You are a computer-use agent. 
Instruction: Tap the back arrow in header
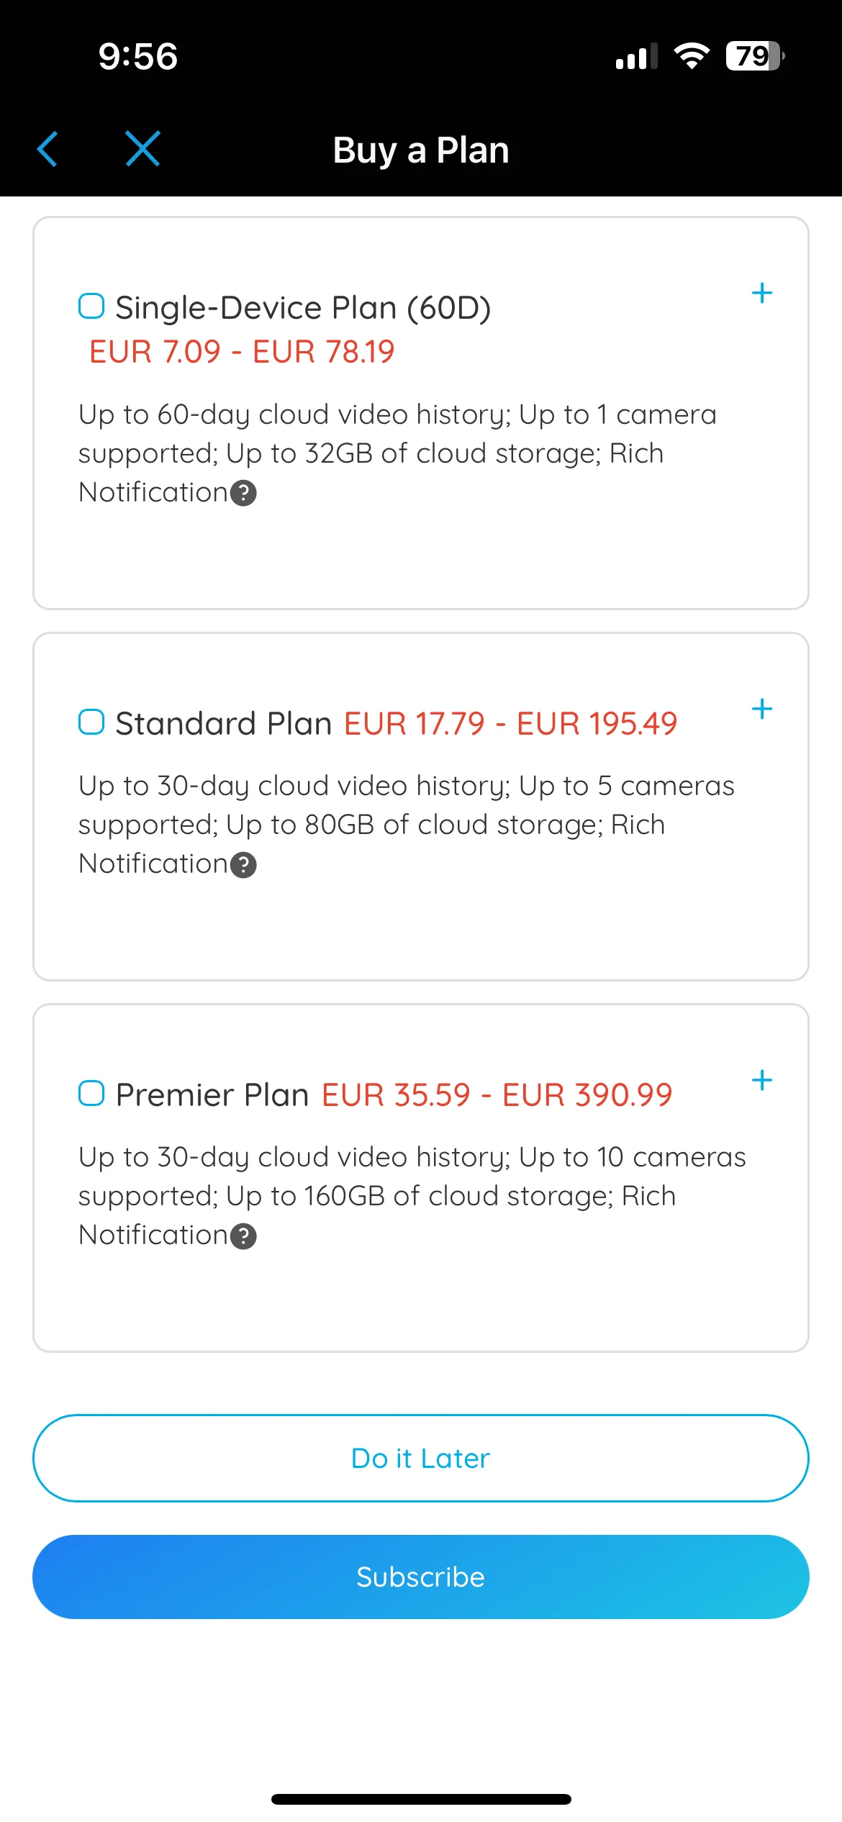[x=47, y=149]
